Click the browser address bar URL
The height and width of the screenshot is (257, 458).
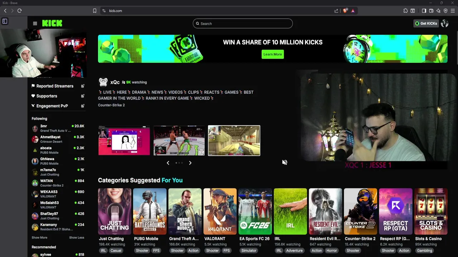click(x=116, y=11)
